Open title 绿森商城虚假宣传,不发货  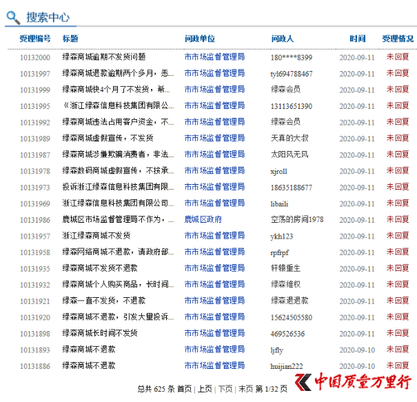coord(108,138)
